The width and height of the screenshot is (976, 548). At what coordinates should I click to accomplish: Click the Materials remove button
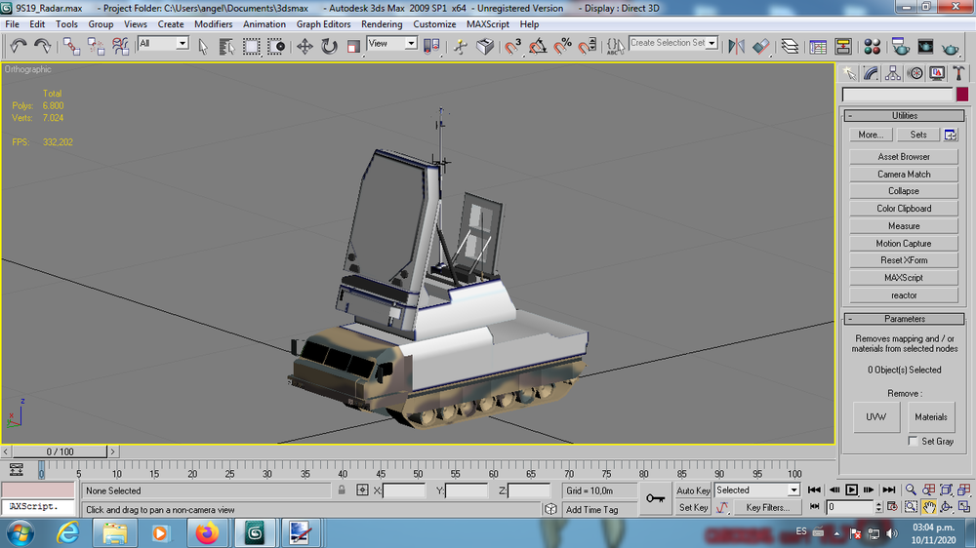tap(931, 416)
